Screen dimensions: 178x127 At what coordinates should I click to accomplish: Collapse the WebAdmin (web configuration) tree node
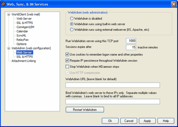click(x=9, y=48)
